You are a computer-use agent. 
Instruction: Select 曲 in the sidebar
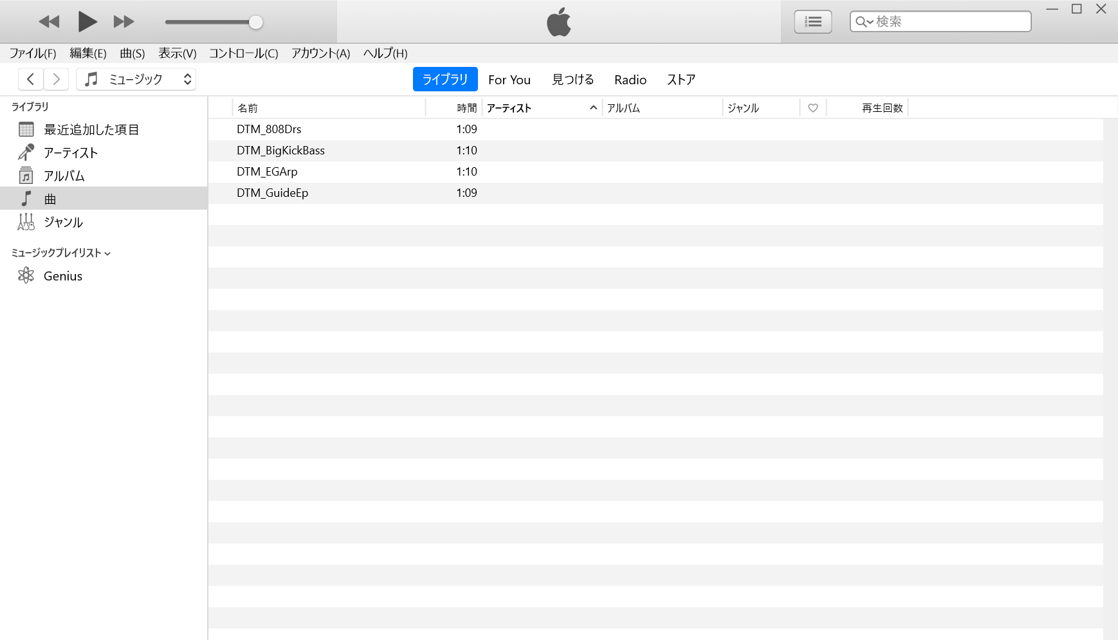pos(104,198)
